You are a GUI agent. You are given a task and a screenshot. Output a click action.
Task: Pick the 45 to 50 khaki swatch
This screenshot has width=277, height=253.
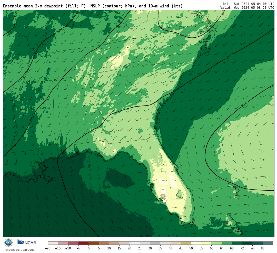186,243
